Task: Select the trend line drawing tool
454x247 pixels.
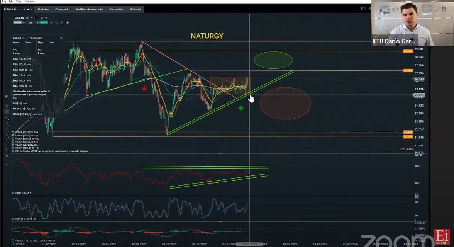Action: click(6, 117)
